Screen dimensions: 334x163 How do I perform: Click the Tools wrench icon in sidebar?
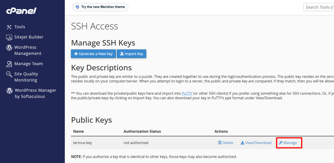(9, 27)
